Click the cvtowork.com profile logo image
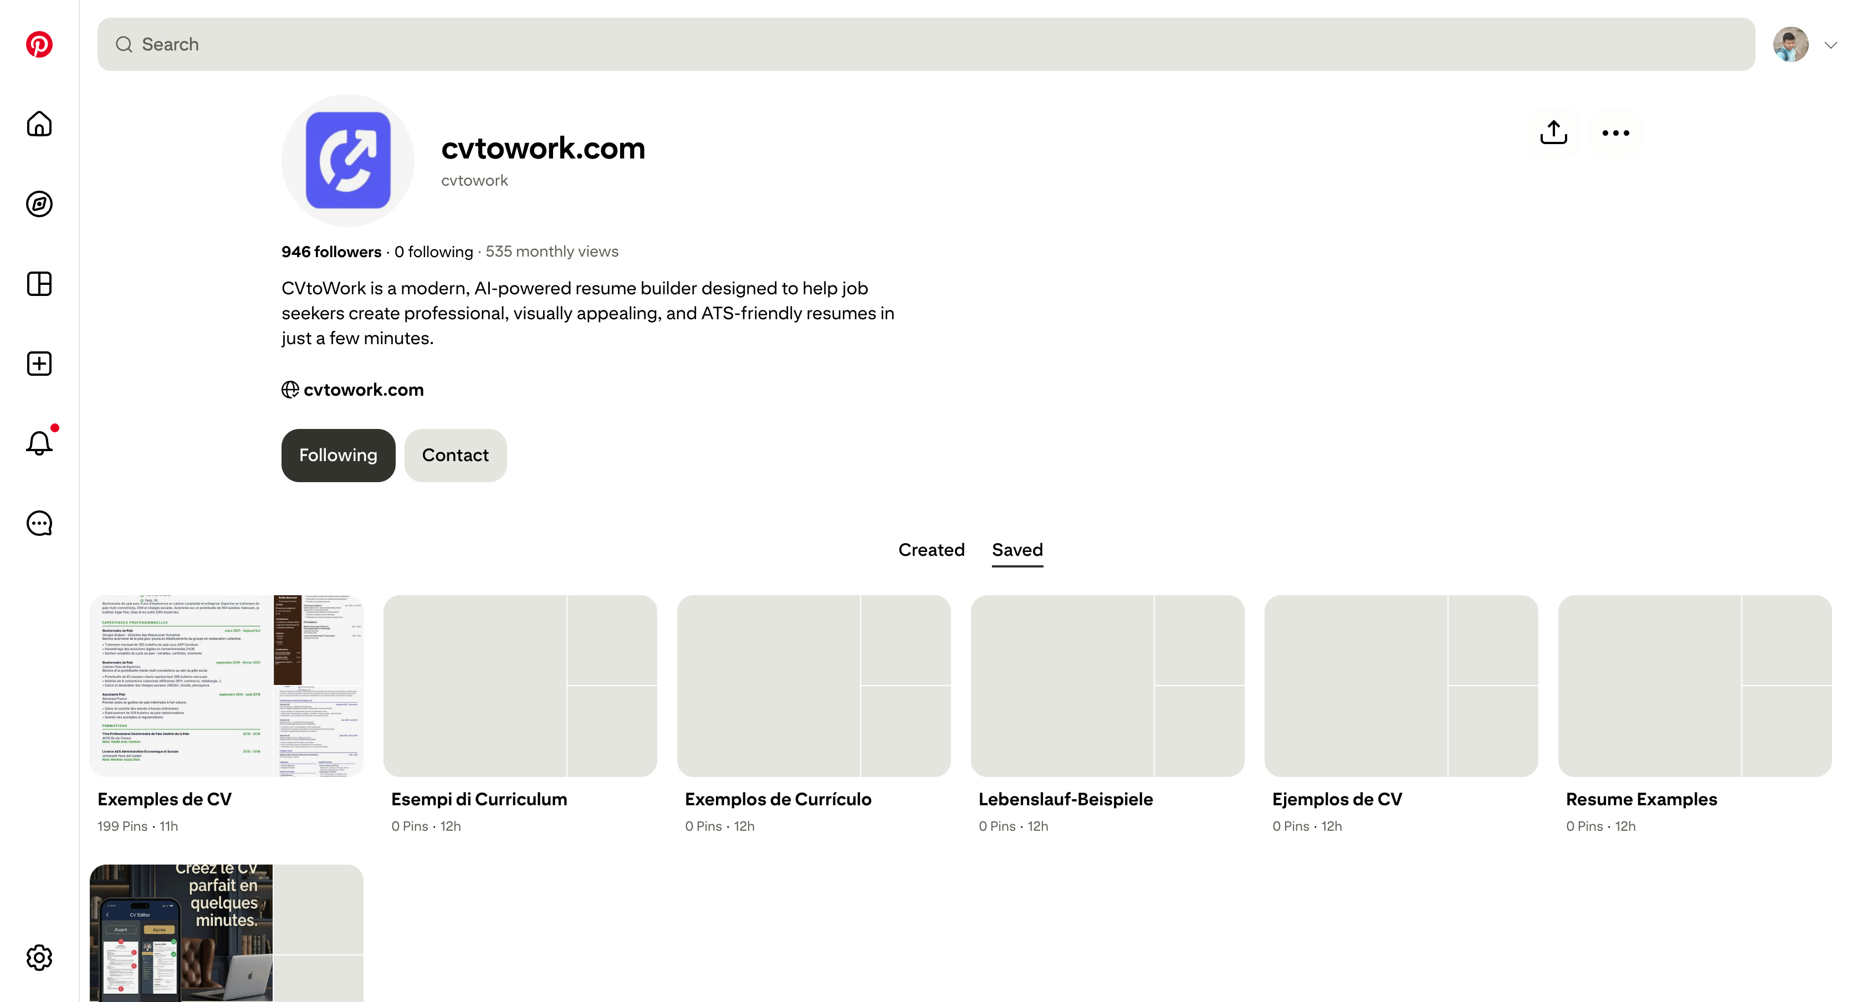 (x=347, y=161)
